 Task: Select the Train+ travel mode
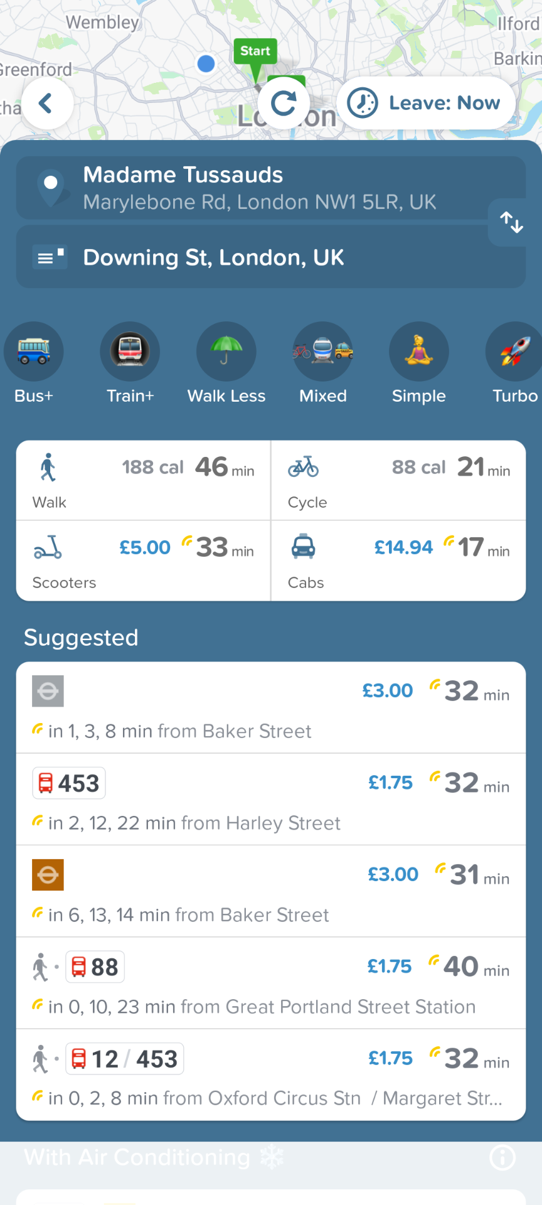pos(130,363)
